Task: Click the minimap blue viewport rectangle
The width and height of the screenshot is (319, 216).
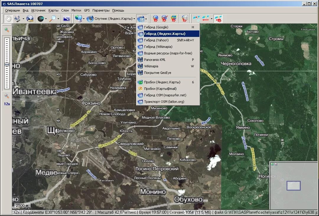Action: [293, 186]
